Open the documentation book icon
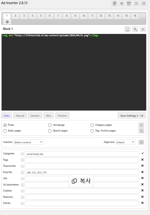150x215 pixels. pos(114,3)
